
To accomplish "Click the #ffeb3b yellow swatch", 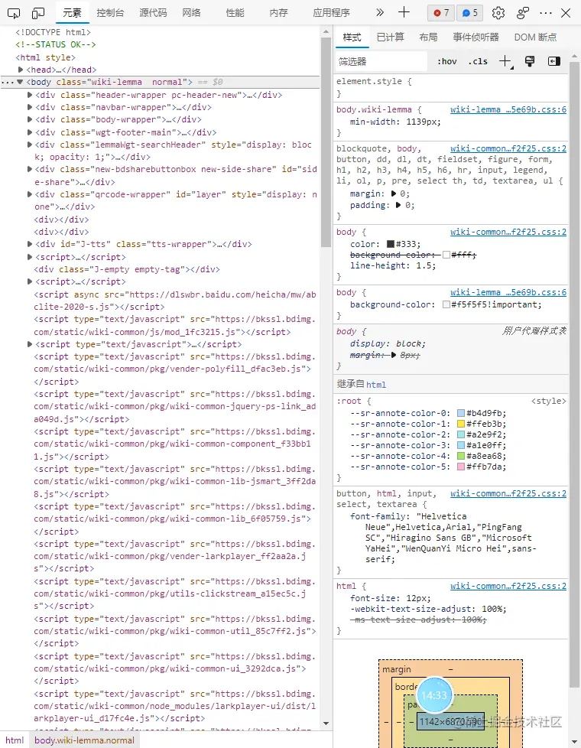I will [x=461, y=424].
